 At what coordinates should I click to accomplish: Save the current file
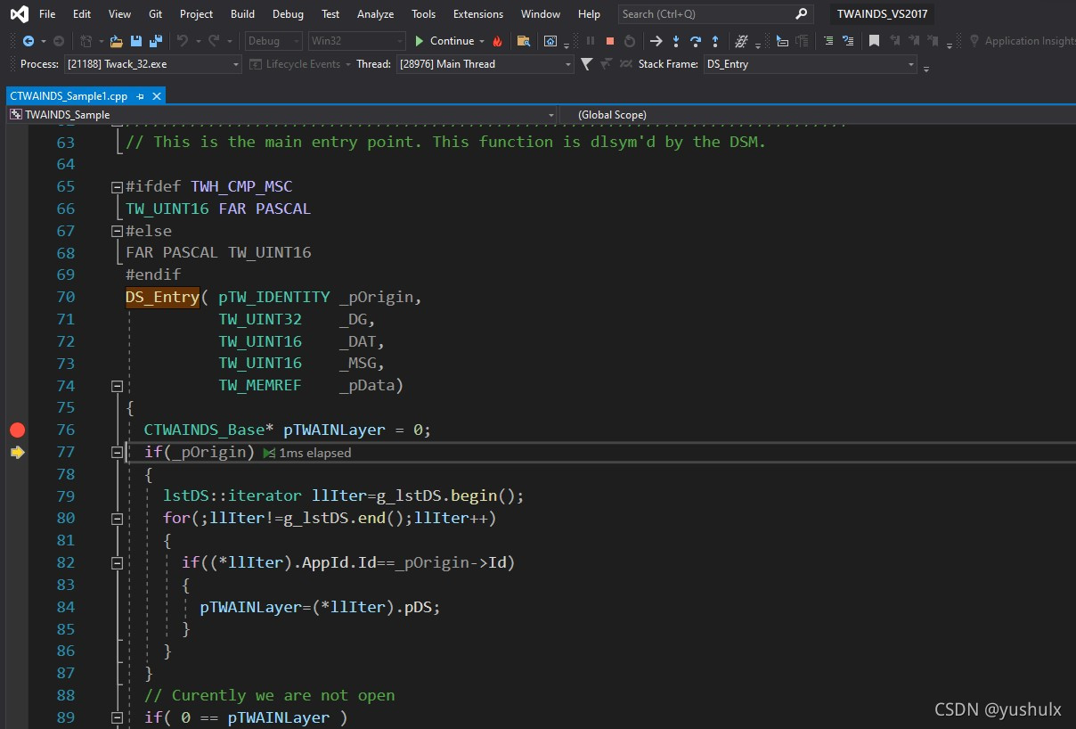tap(136, 41)
